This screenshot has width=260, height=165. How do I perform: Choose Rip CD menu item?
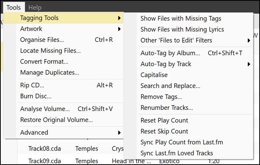tap(32, 85)
